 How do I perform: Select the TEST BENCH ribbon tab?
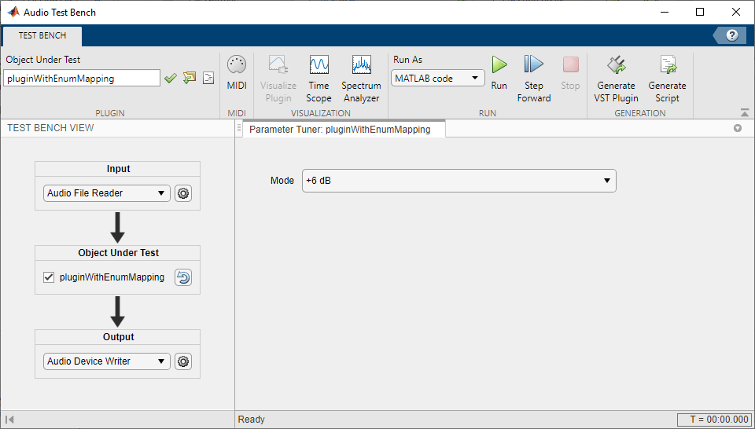pos(42,36)
